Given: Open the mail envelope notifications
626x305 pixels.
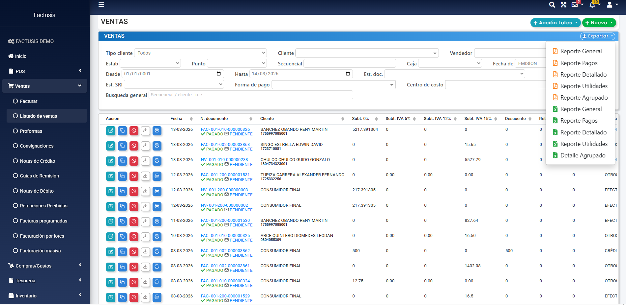Looking at the screenshot, I should [x=575, y=5].
